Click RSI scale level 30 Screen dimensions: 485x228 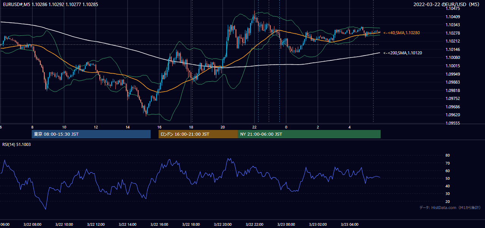tap(447, 194)
